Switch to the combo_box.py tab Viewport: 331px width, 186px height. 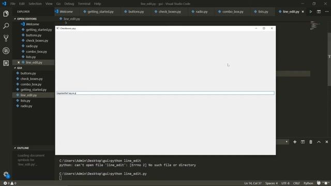click(233, 11)
